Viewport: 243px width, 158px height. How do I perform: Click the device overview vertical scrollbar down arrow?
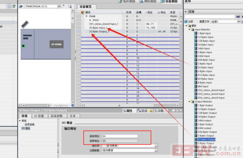coord(181,102)
